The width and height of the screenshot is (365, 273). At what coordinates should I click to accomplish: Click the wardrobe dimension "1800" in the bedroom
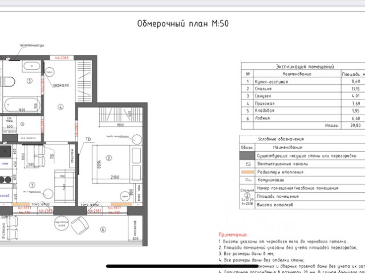click(x=120, y=125)
